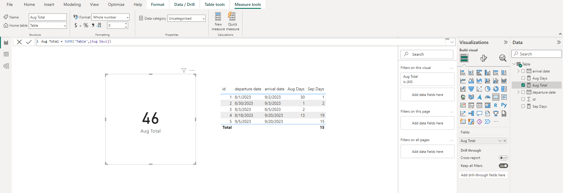
Task: Switch to Table view in left sidebar
Action: [x=6, y=54]
